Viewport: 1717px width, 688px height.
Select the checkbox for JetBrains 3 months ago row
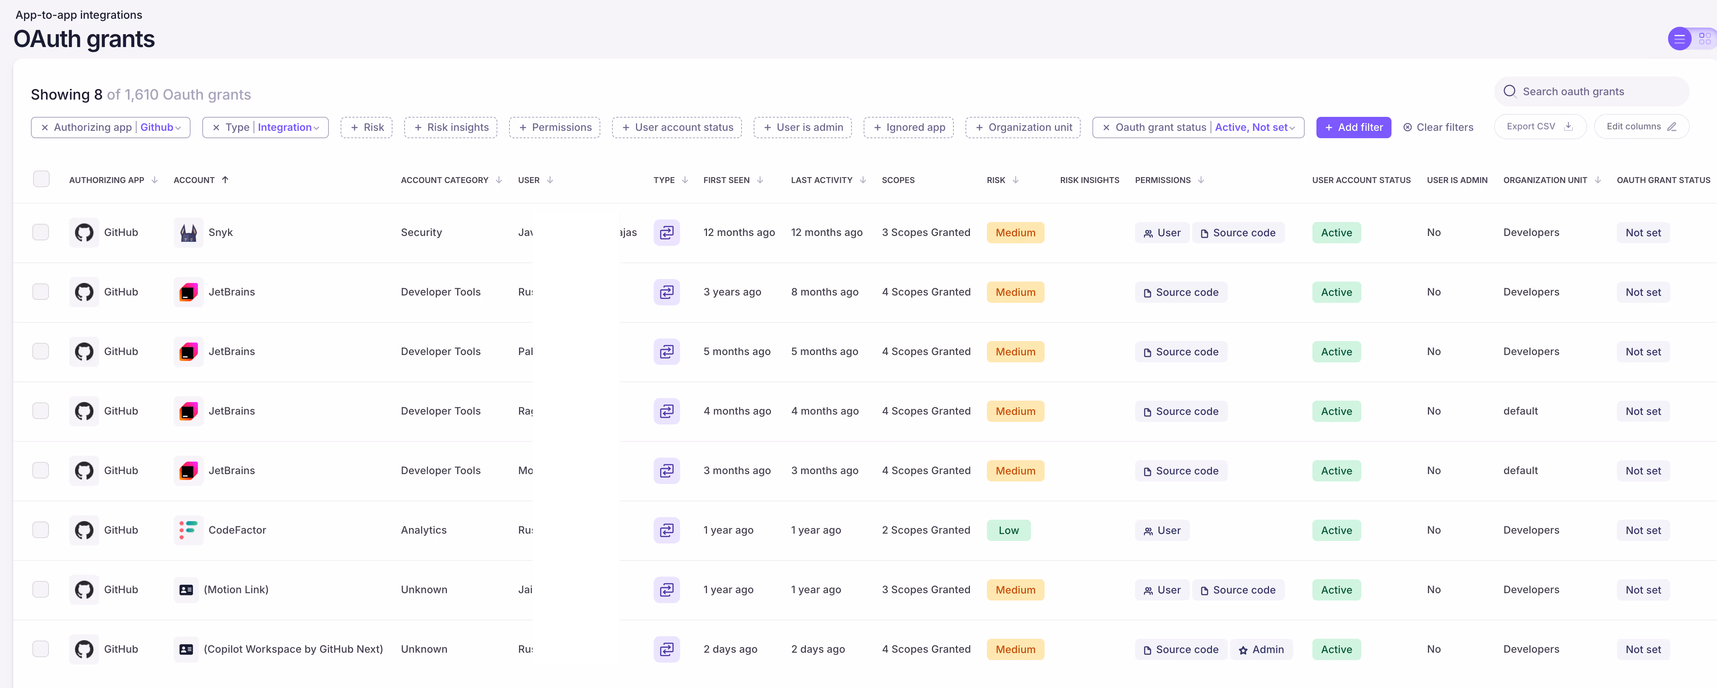click(x=41, y=470)
